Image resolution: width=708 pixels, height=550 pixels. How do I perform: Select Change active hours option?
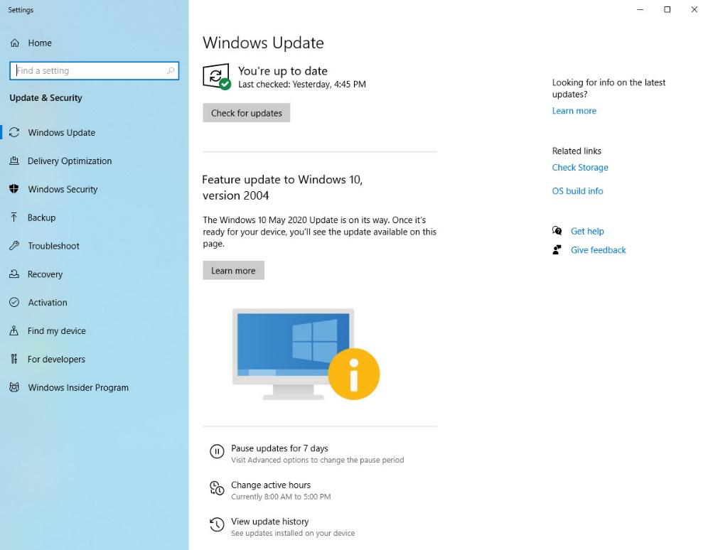coord(271,485)
